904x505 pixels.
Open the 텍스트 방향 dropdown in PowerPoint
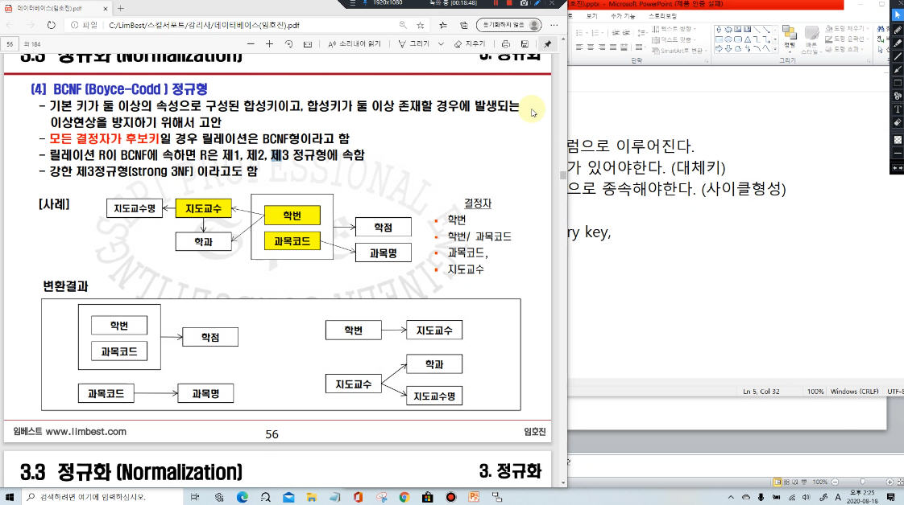[x=674, y=29]
